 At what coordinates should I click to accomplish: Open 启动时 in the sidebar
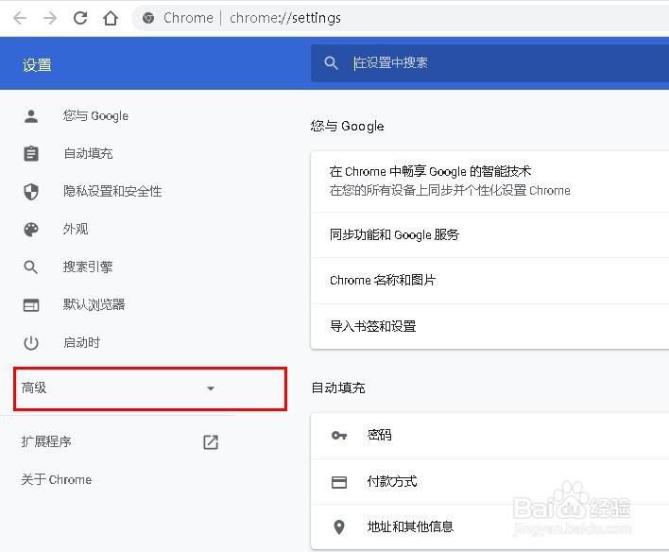coord(81,342)
